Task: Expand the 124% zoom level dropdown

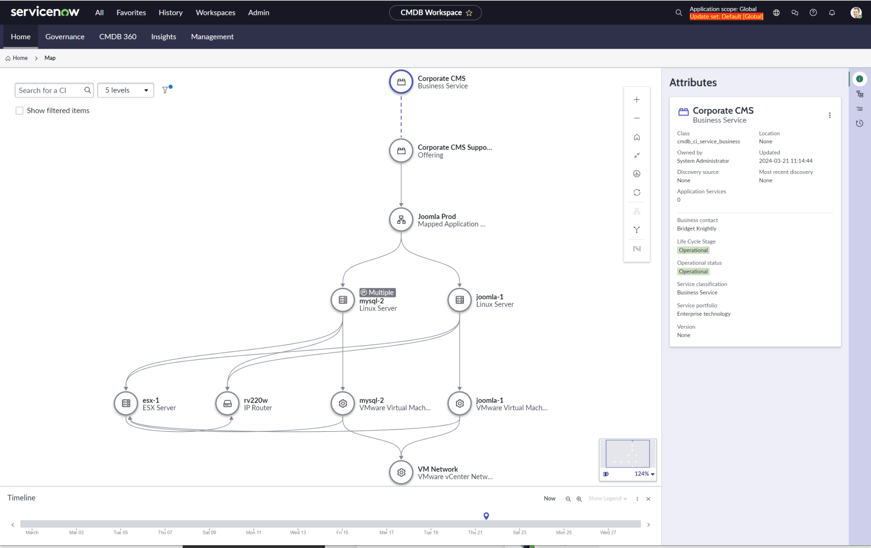Action: [645, 474]
